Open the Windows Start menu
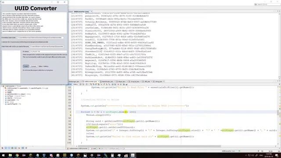 click(x=3, y=155)
